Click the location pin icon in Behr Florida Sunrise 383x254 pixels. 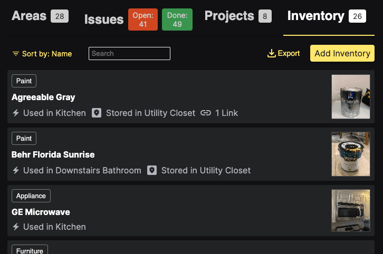[x=152, y=170]
